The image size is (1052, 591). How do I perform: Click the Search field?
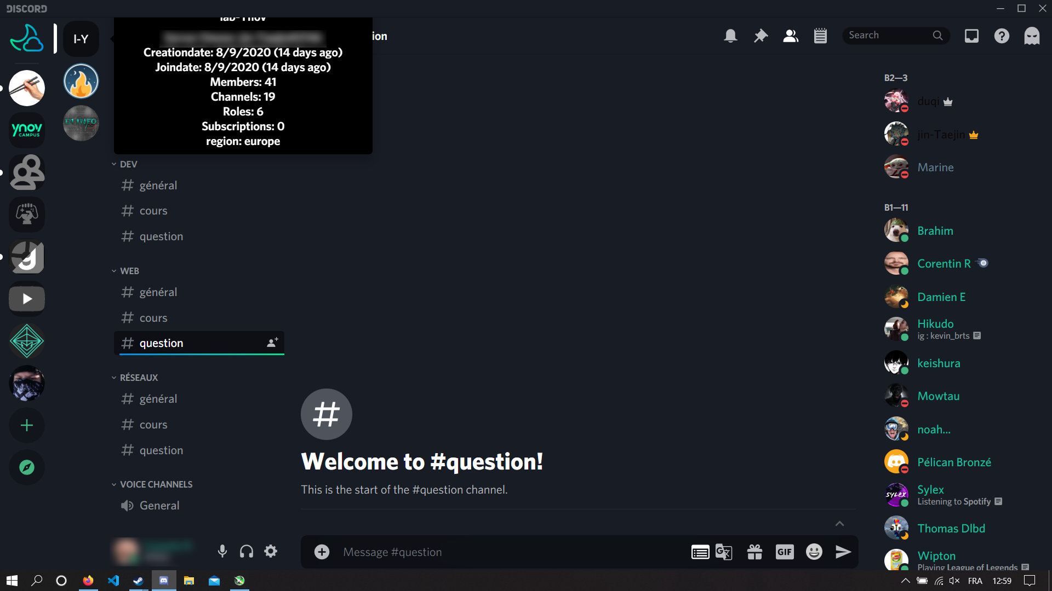pyautogui.click(x=888, y=36)
